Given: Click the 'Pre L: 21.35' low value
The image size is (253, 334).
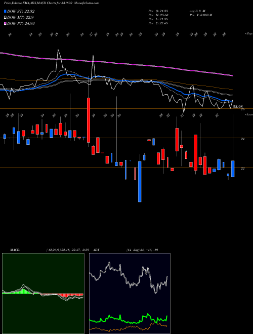Looking at the screenshot, I should point(157,19).
